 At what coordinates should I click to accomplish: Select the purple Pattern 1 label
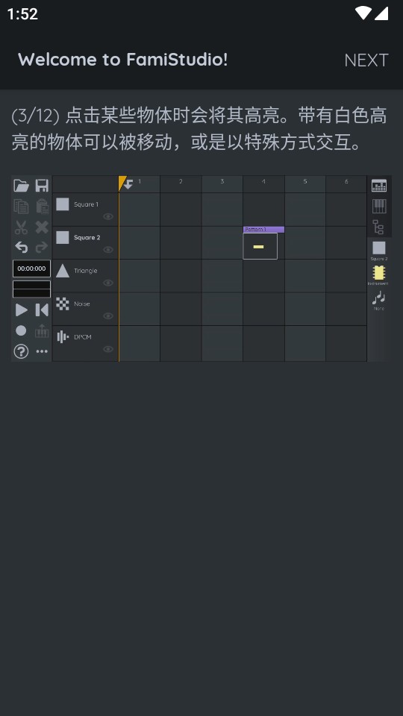coord(263,229)
